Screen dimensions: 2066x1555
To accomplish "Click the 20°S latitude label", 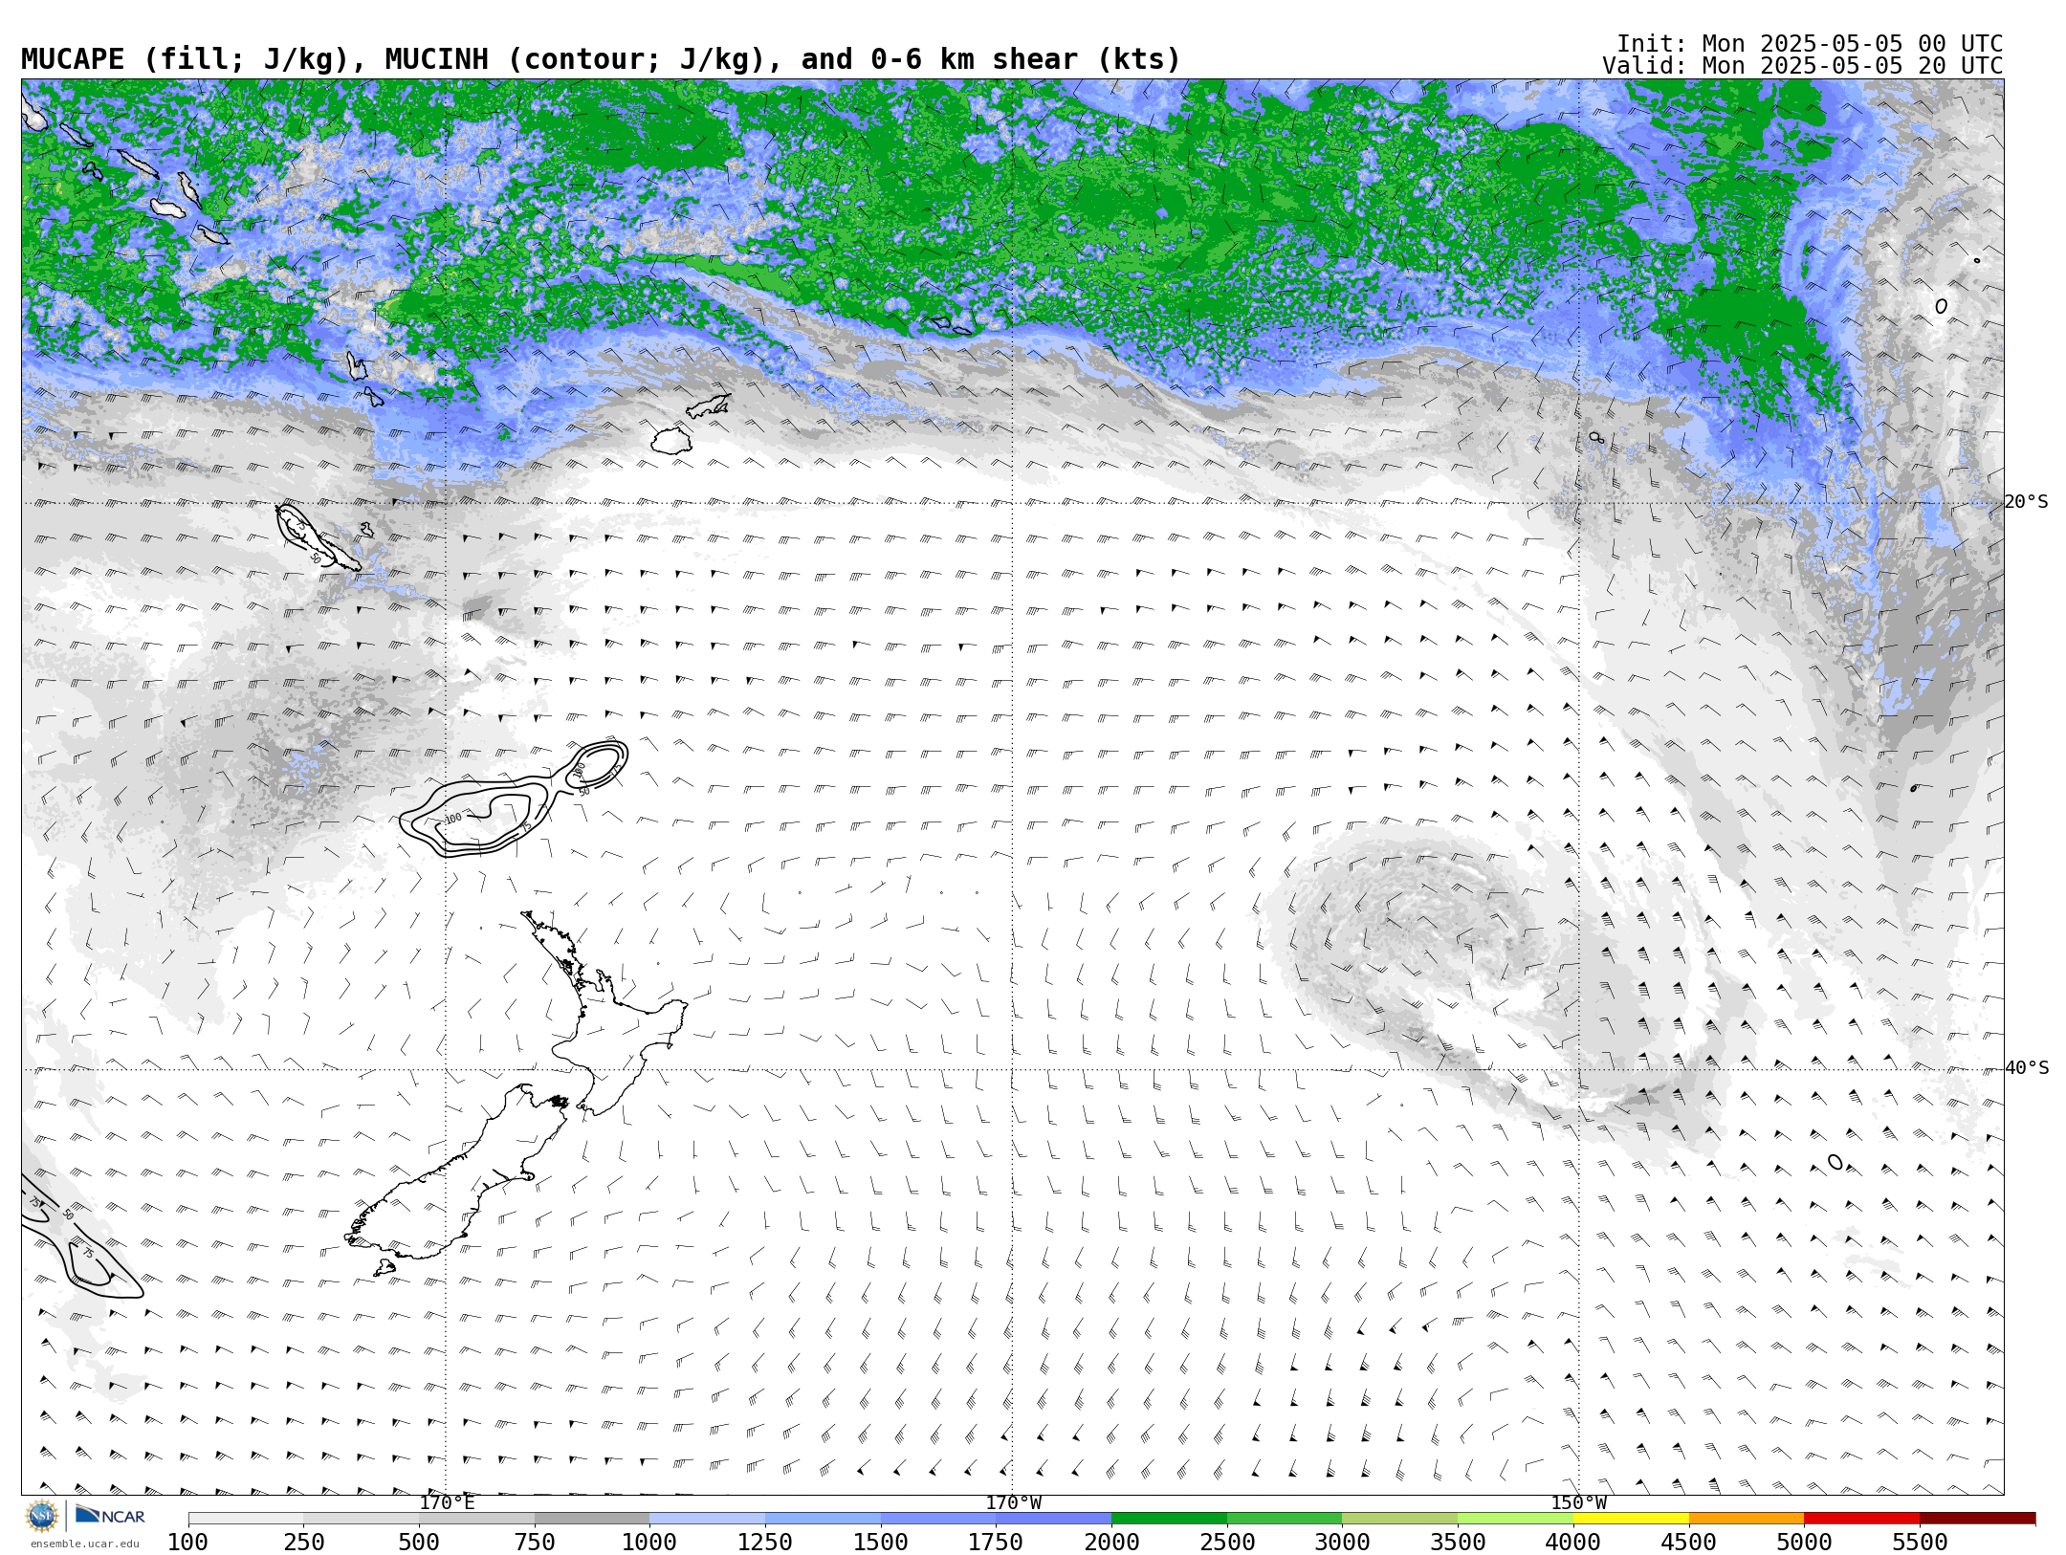I will click(x=2027, y=502).
